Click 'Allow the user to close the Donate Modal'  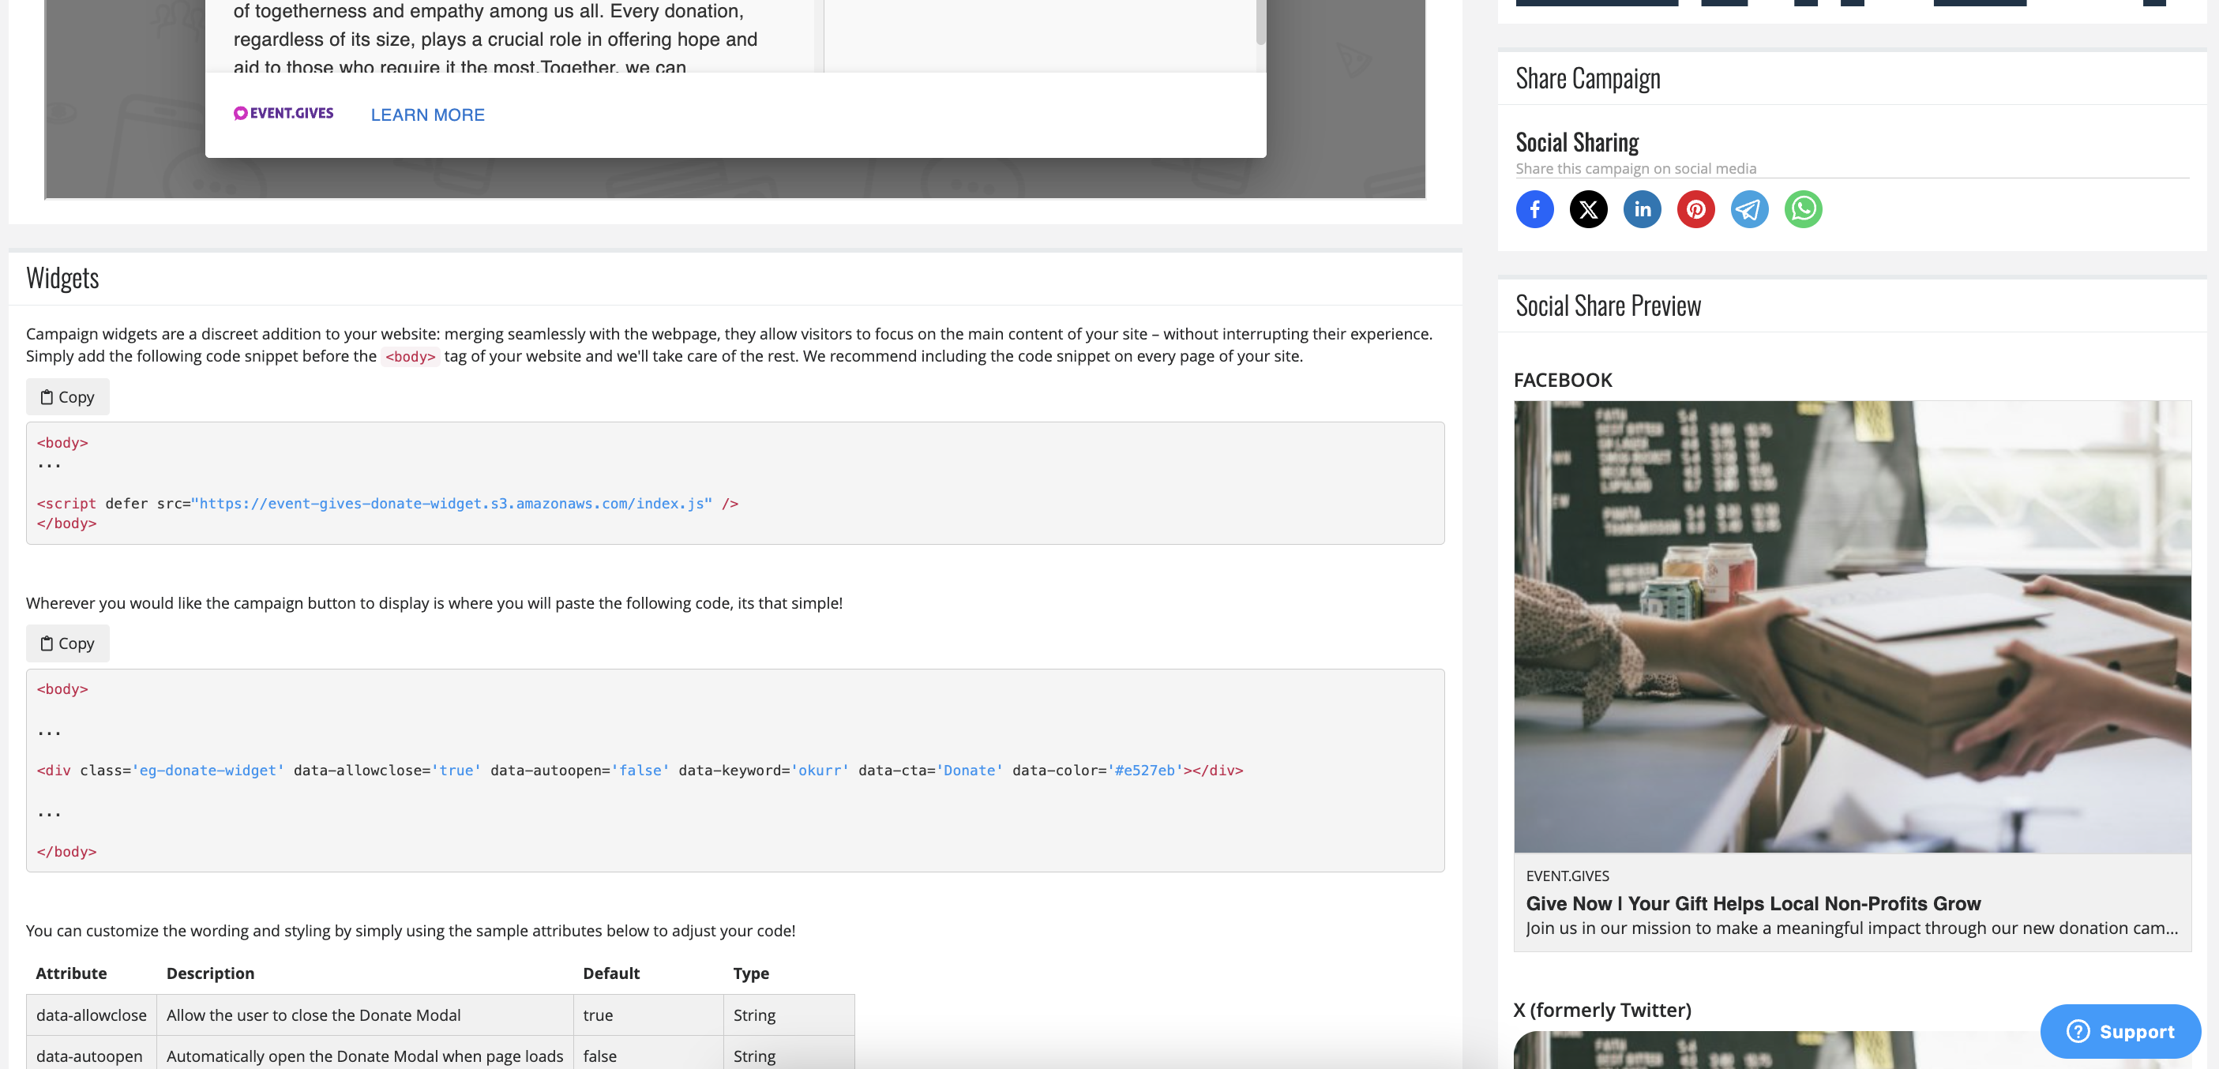314,1015
